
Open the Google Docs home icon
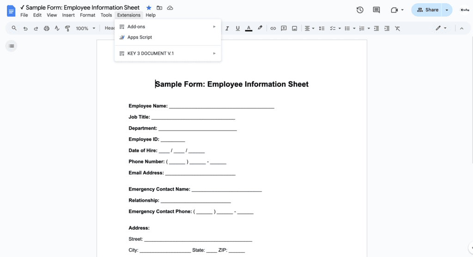point(11,11)
